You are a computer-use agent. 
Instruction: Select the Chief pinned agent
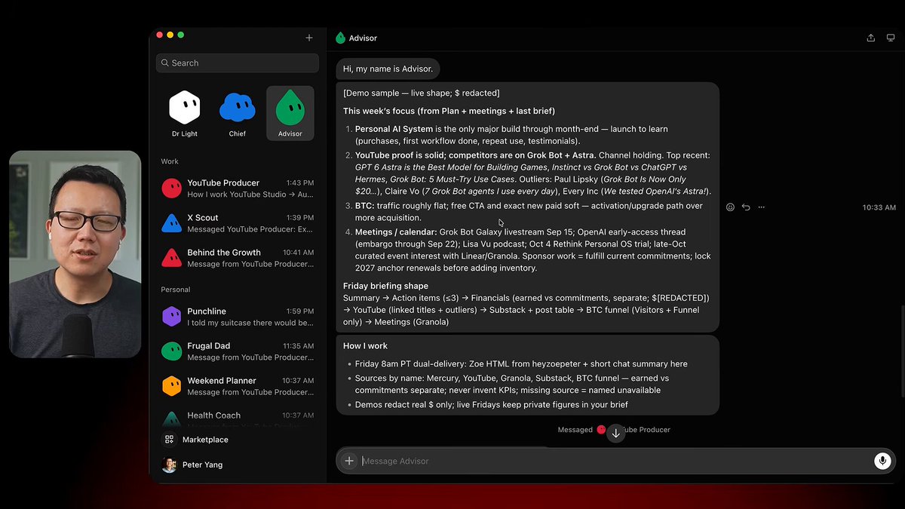238,113
